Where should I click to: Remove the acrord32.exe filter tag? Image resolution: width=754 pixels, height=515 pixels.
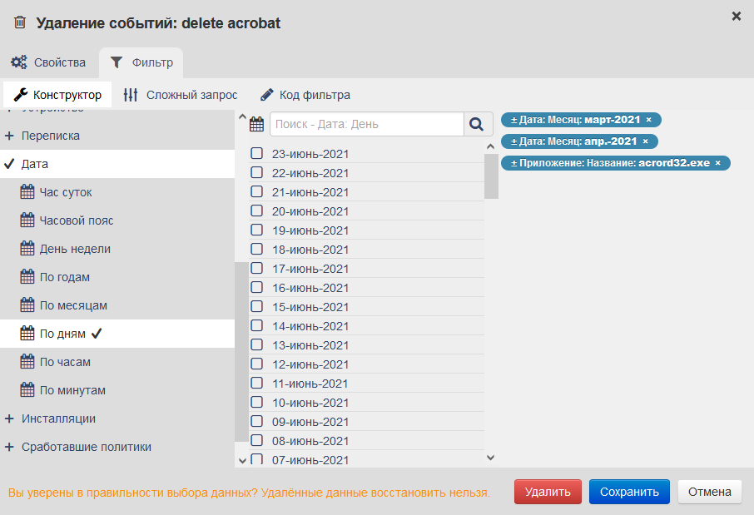pyautogui.click(x=717, y=163)
